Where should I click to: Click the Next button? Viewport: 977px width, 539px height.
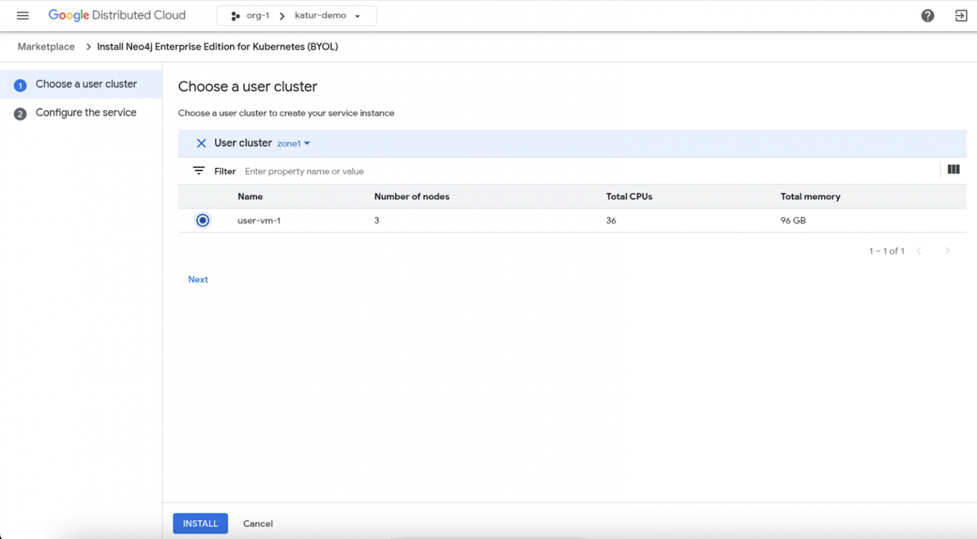click(x=198, y=279)
